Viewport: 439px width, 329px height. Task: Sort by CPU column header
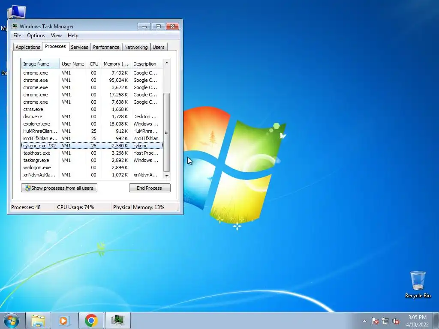point(94,64)
